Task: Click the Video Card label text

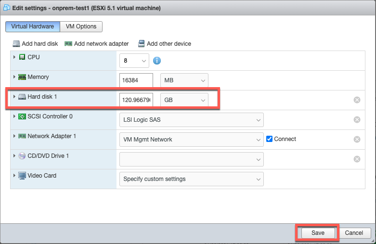Action: pos(42,176)
